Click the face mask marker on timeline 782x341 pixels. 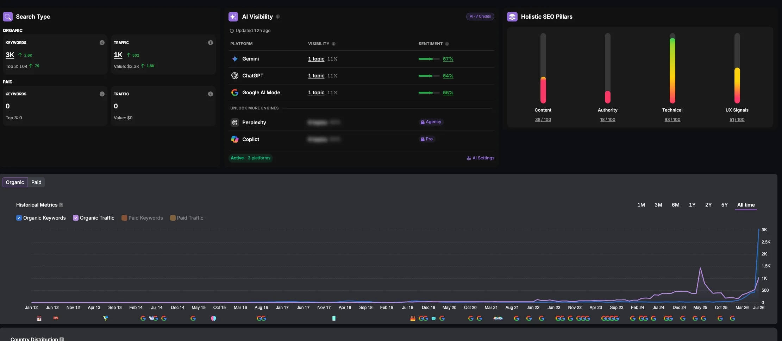click(434, 318)
